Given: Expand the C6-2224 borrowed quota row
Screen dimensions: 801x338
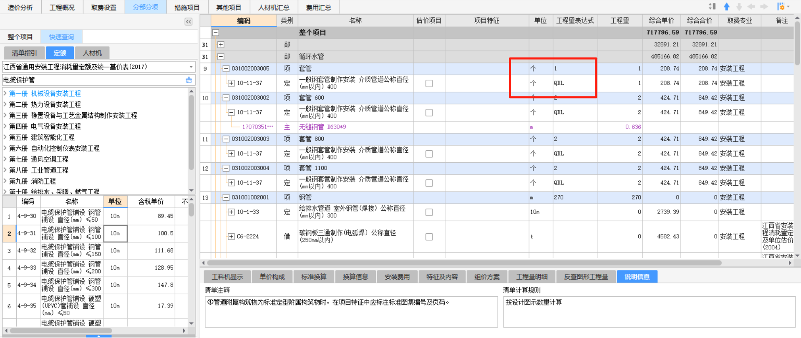Looking at the screenshot, I should [231, 237].
